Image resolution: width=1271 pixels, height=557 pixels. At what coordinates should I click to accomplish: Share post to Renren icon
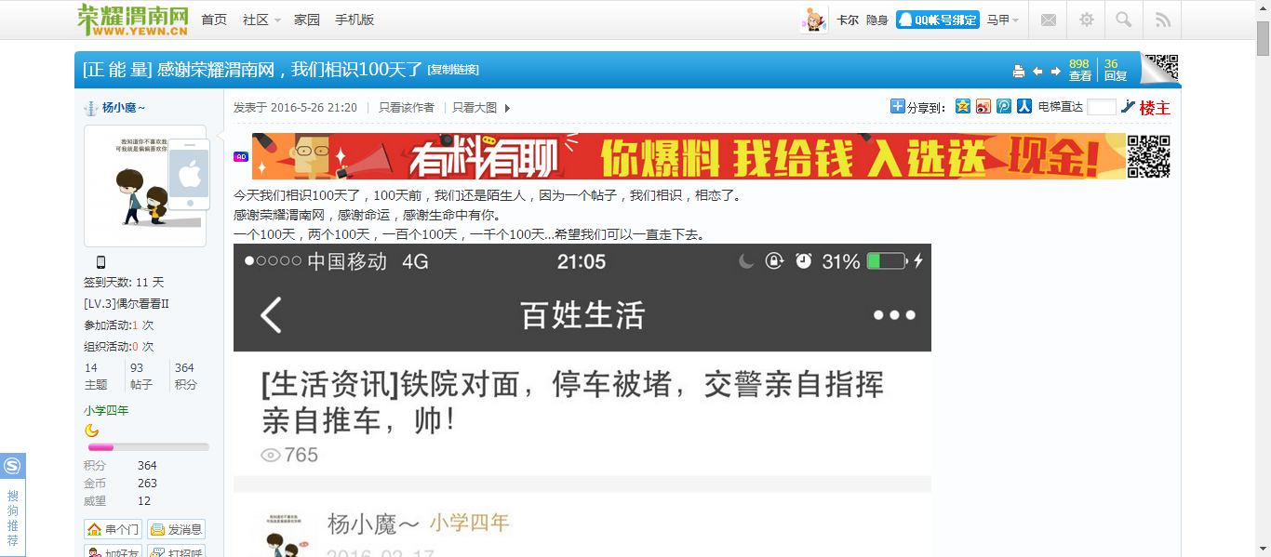pyautogui.click(x=1023, y=107)
